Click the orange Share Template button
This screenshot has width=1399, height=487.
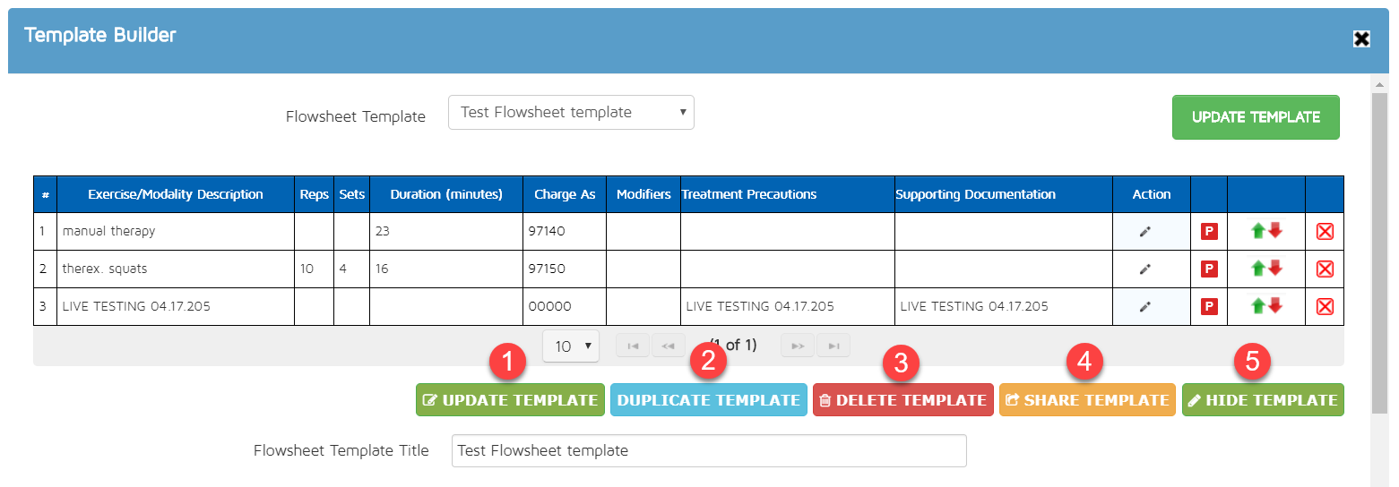1086,400
